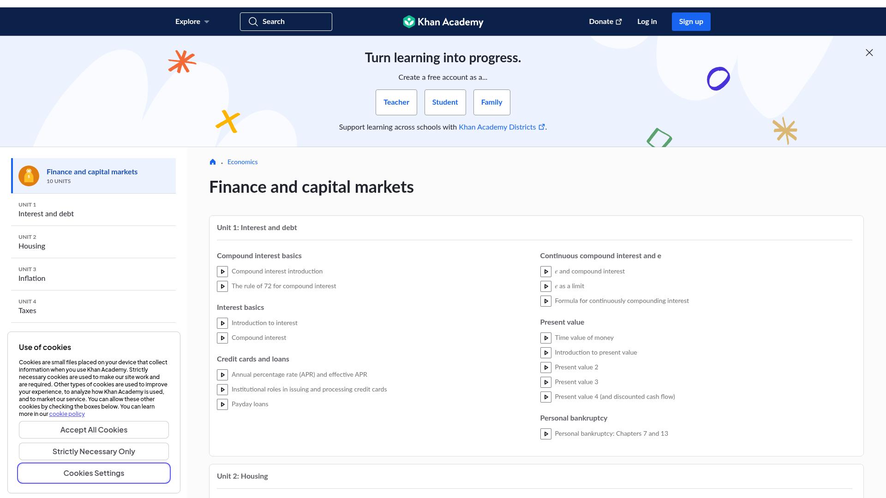Viewport: 886px width, 498px height.
Task: Click the Log in link
Action: coord(647,22)
